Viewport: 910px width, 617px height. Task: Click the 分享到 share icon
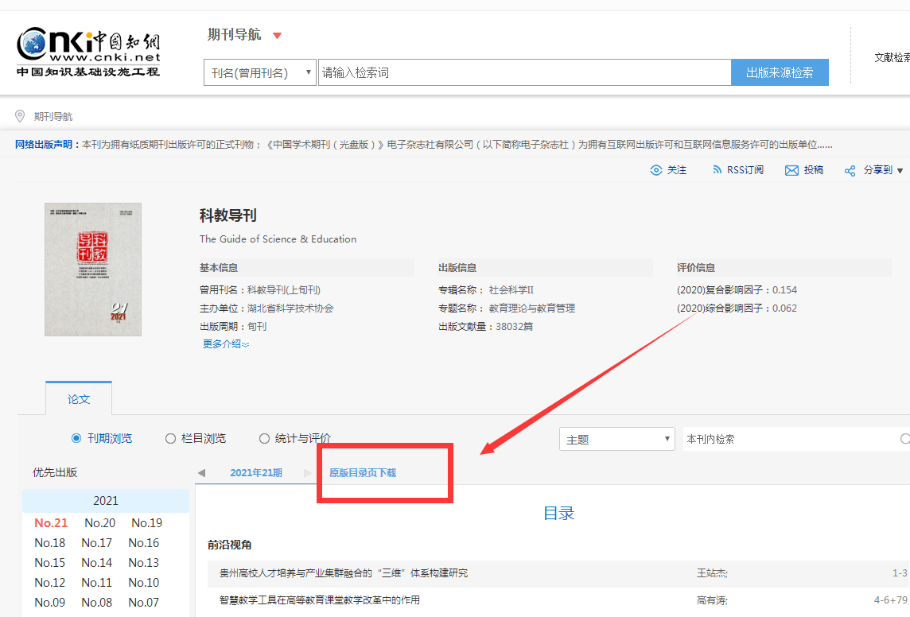tap(850, 170)
